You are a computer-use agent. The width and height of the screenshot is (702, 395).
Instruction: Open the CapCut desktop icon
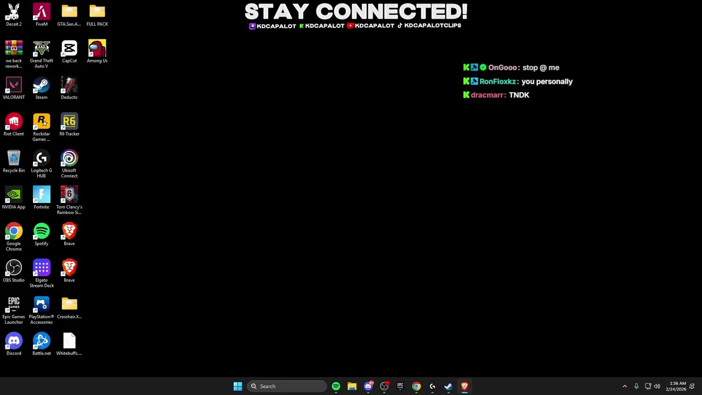coord(69,52)
